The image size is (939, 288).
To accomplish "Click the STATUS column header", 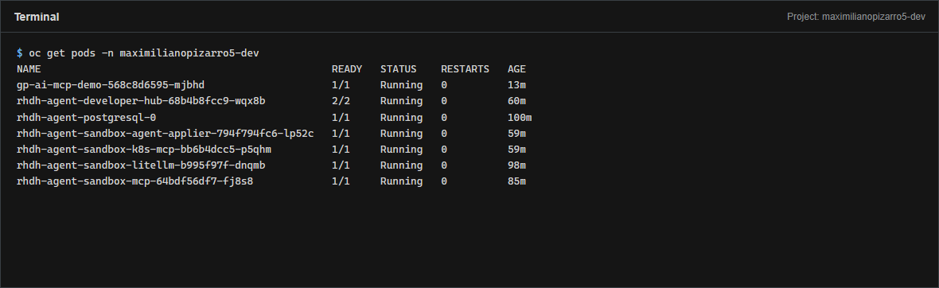I will pos(398,69).
